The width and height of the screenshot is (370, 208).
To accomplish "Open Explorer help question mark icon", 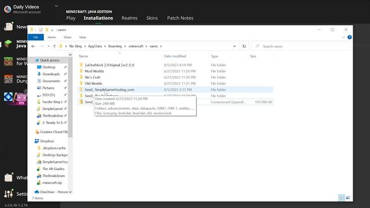I will point(349,37).
